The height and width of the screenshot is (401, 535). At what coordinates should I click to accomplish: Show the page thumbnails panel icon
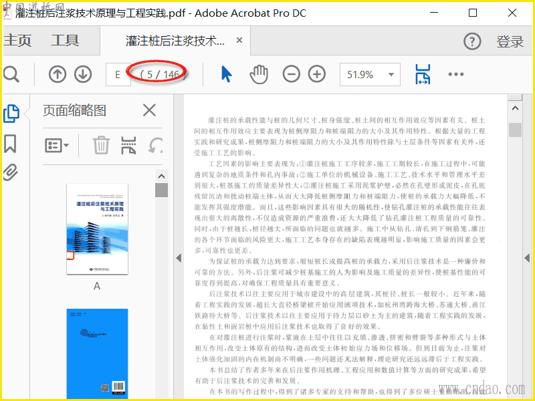(x=11, y=114)
